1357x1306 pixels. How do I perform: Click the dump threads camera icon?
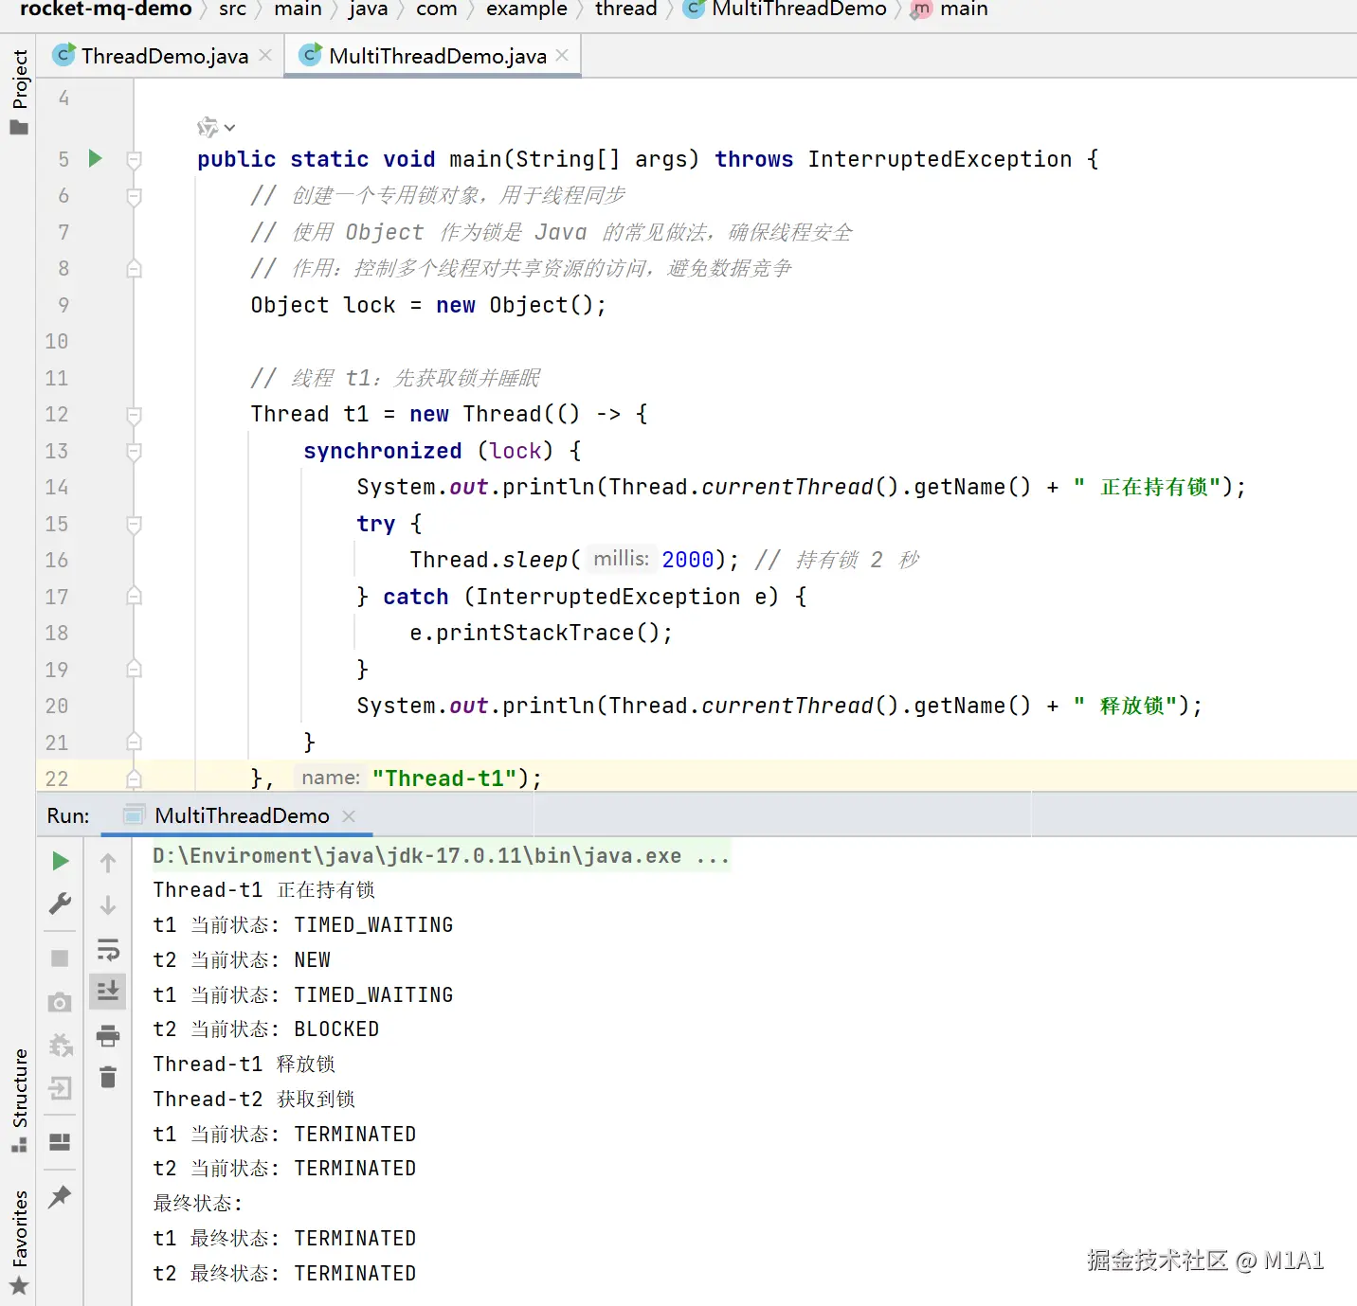tap(60, 1002)
